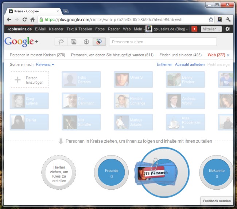Click the 278 Personen card stack
The height and width of the screenshot is (209, 237).
[x=155, y=173]
